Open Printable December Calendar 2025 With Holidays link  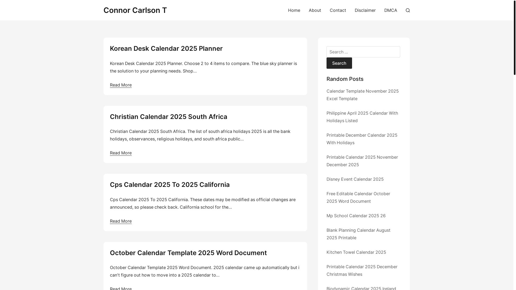pyautogui.click(x=362, y=139)
